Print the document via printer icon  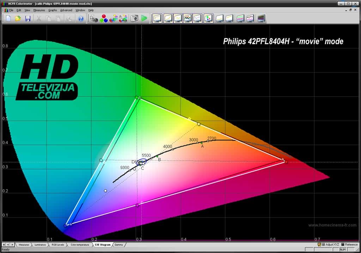(69, 18)
